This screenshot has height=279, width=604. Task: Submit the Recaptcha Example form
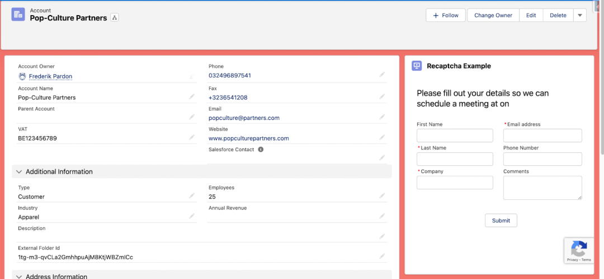coord(501,220)
